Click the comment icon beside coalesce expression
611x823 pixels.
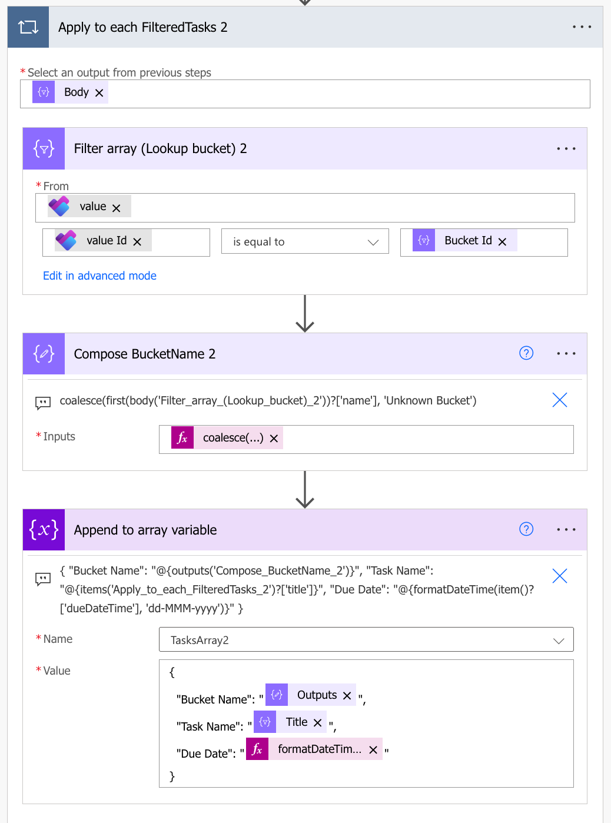pos(43,403)
